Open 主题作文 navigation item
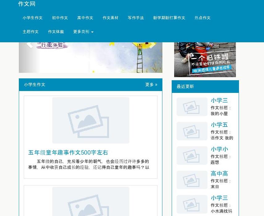 pyautogui.click(x=31, y=31)
